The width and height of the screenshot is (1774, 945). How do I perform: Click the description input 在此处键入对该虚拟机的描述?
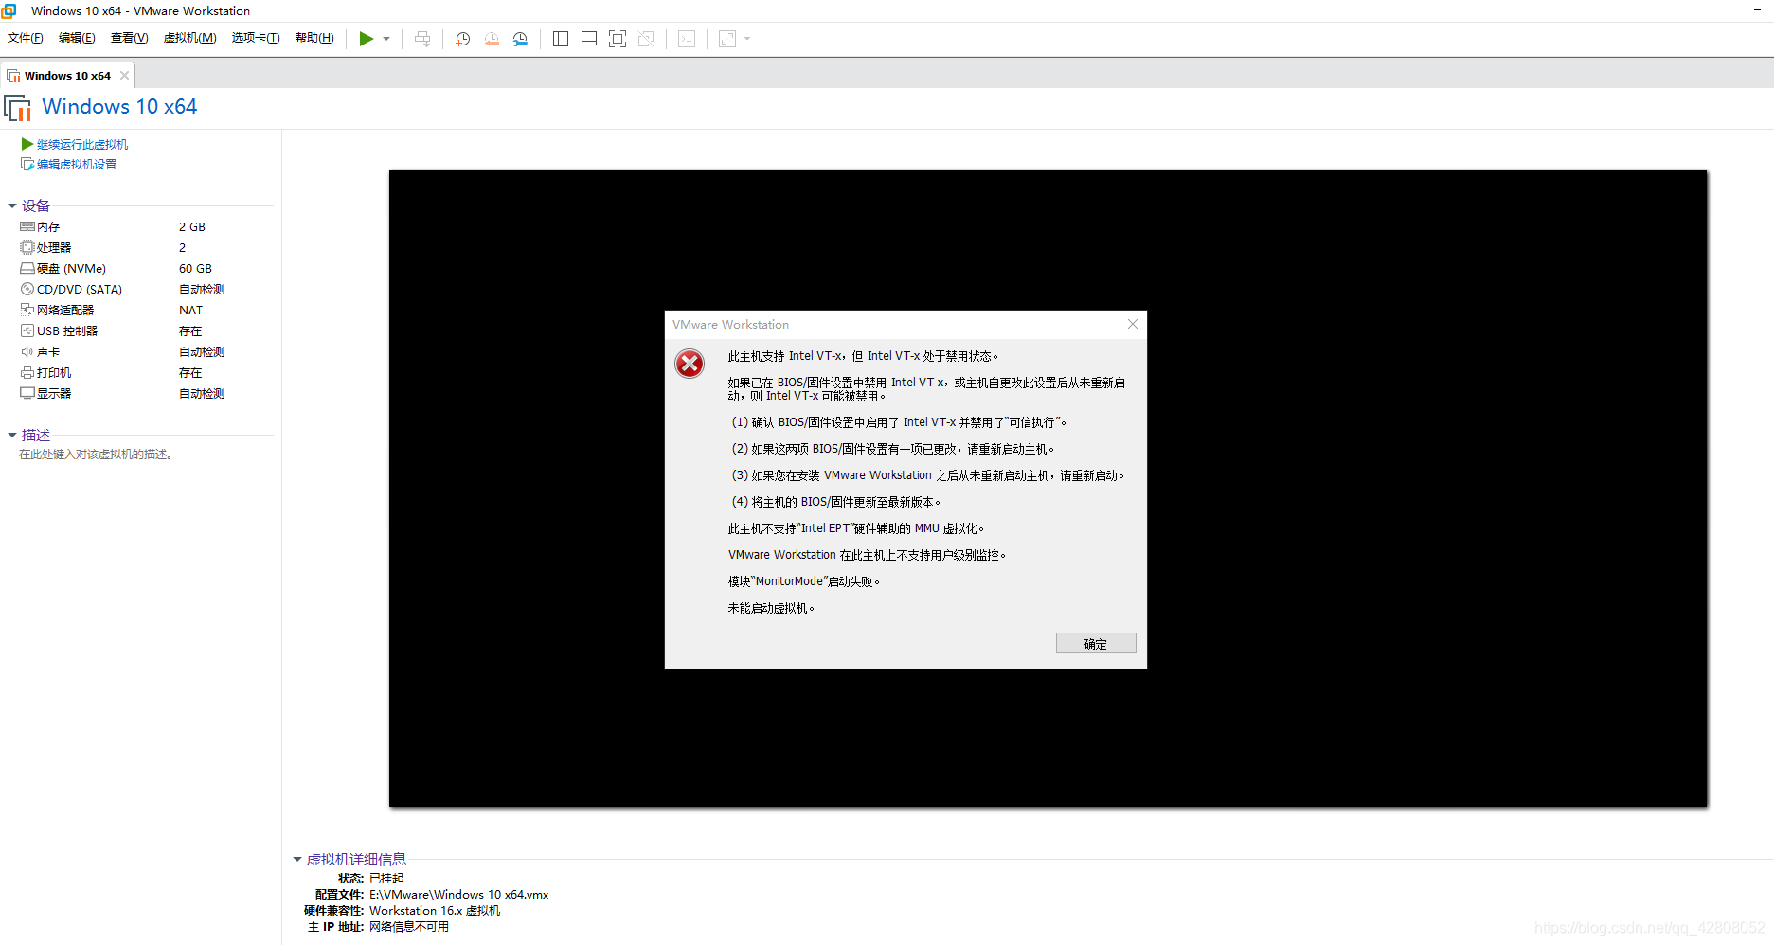[96, 455]
